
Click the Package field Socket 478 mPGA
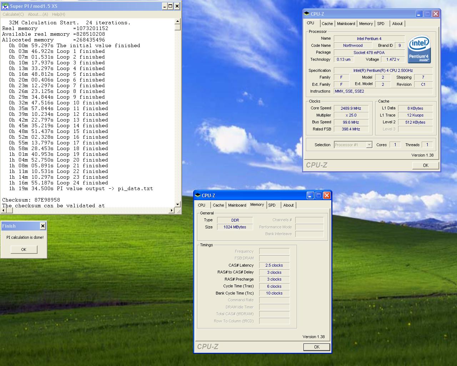pos(369,53)
